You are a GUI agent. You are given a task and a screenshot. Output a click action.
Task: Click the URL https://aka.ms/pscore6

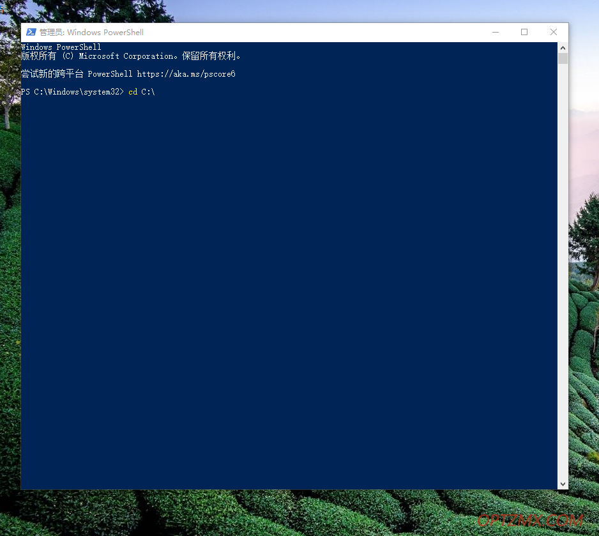click(186, 73)
